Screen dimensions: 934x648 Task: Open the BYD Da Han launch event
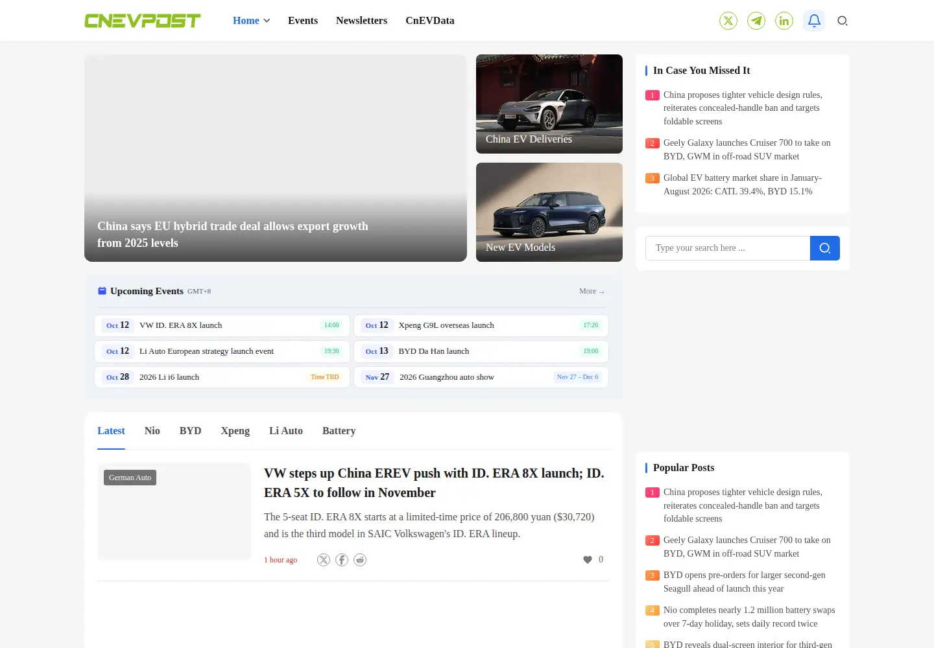click(481, 351)
